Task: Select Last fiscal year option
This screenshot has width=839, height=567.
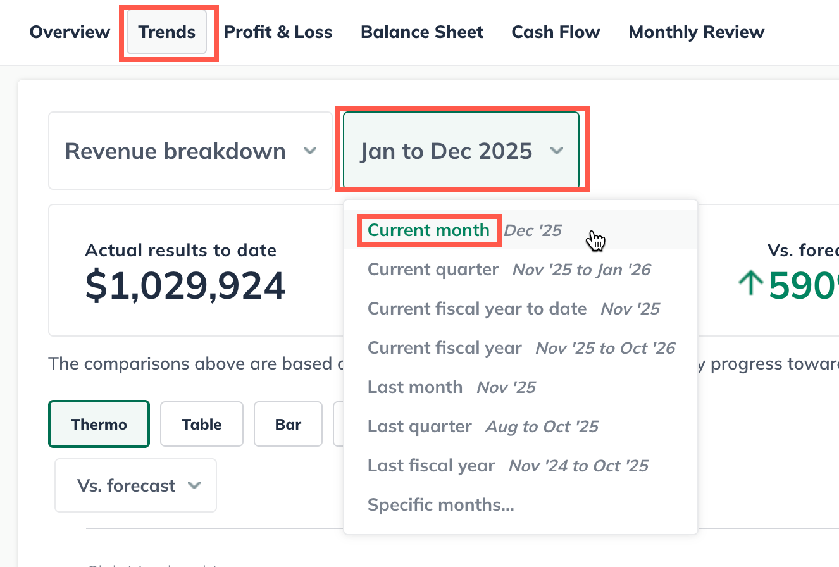Action: 431,466
